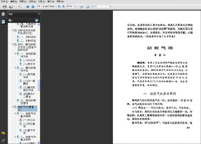Open the Find box dropdown arrow

point(111,6)
